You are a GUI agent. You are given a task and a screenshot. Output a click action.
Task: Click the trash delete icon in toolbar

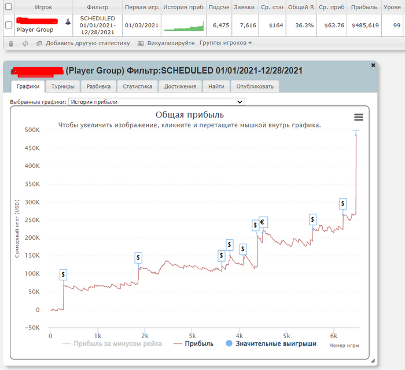(x=11, y=43)
